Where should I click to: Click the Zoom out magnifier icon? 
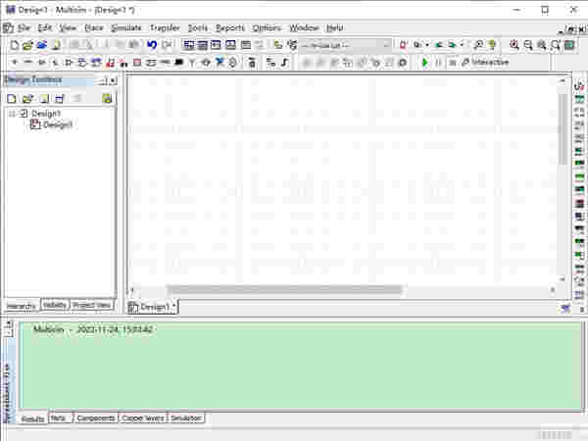(x=528, y=45)
